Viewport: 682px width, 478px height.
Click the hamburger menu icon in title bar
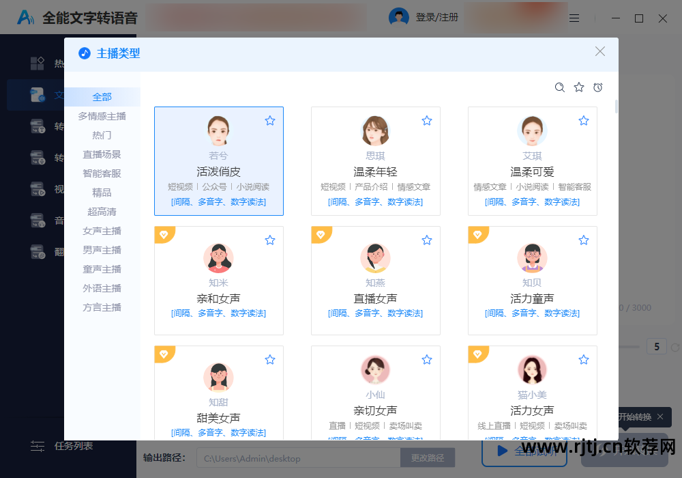coord(574,18)
